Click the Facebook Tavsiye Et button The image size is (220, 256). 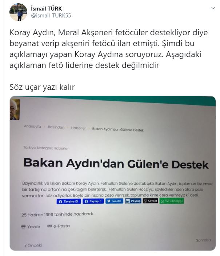tap(69, 201)
